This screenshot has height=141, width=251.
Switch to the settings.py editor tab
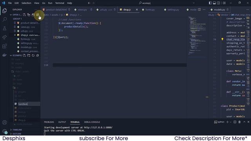(173, 9)
